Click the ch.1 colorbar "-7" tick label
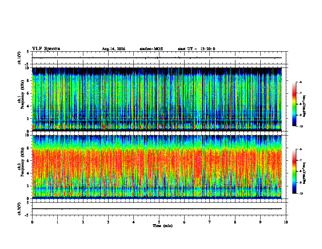This screenshot has height=249, width=322. point(300,93)
